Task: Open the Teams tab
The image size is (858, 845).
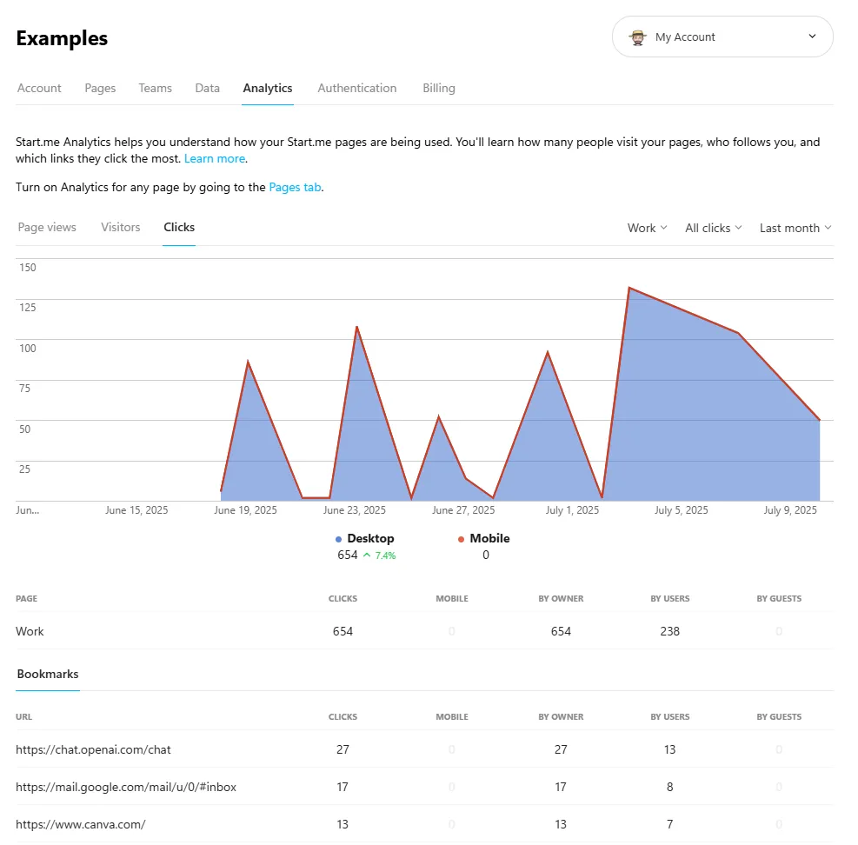Action: 155,88
